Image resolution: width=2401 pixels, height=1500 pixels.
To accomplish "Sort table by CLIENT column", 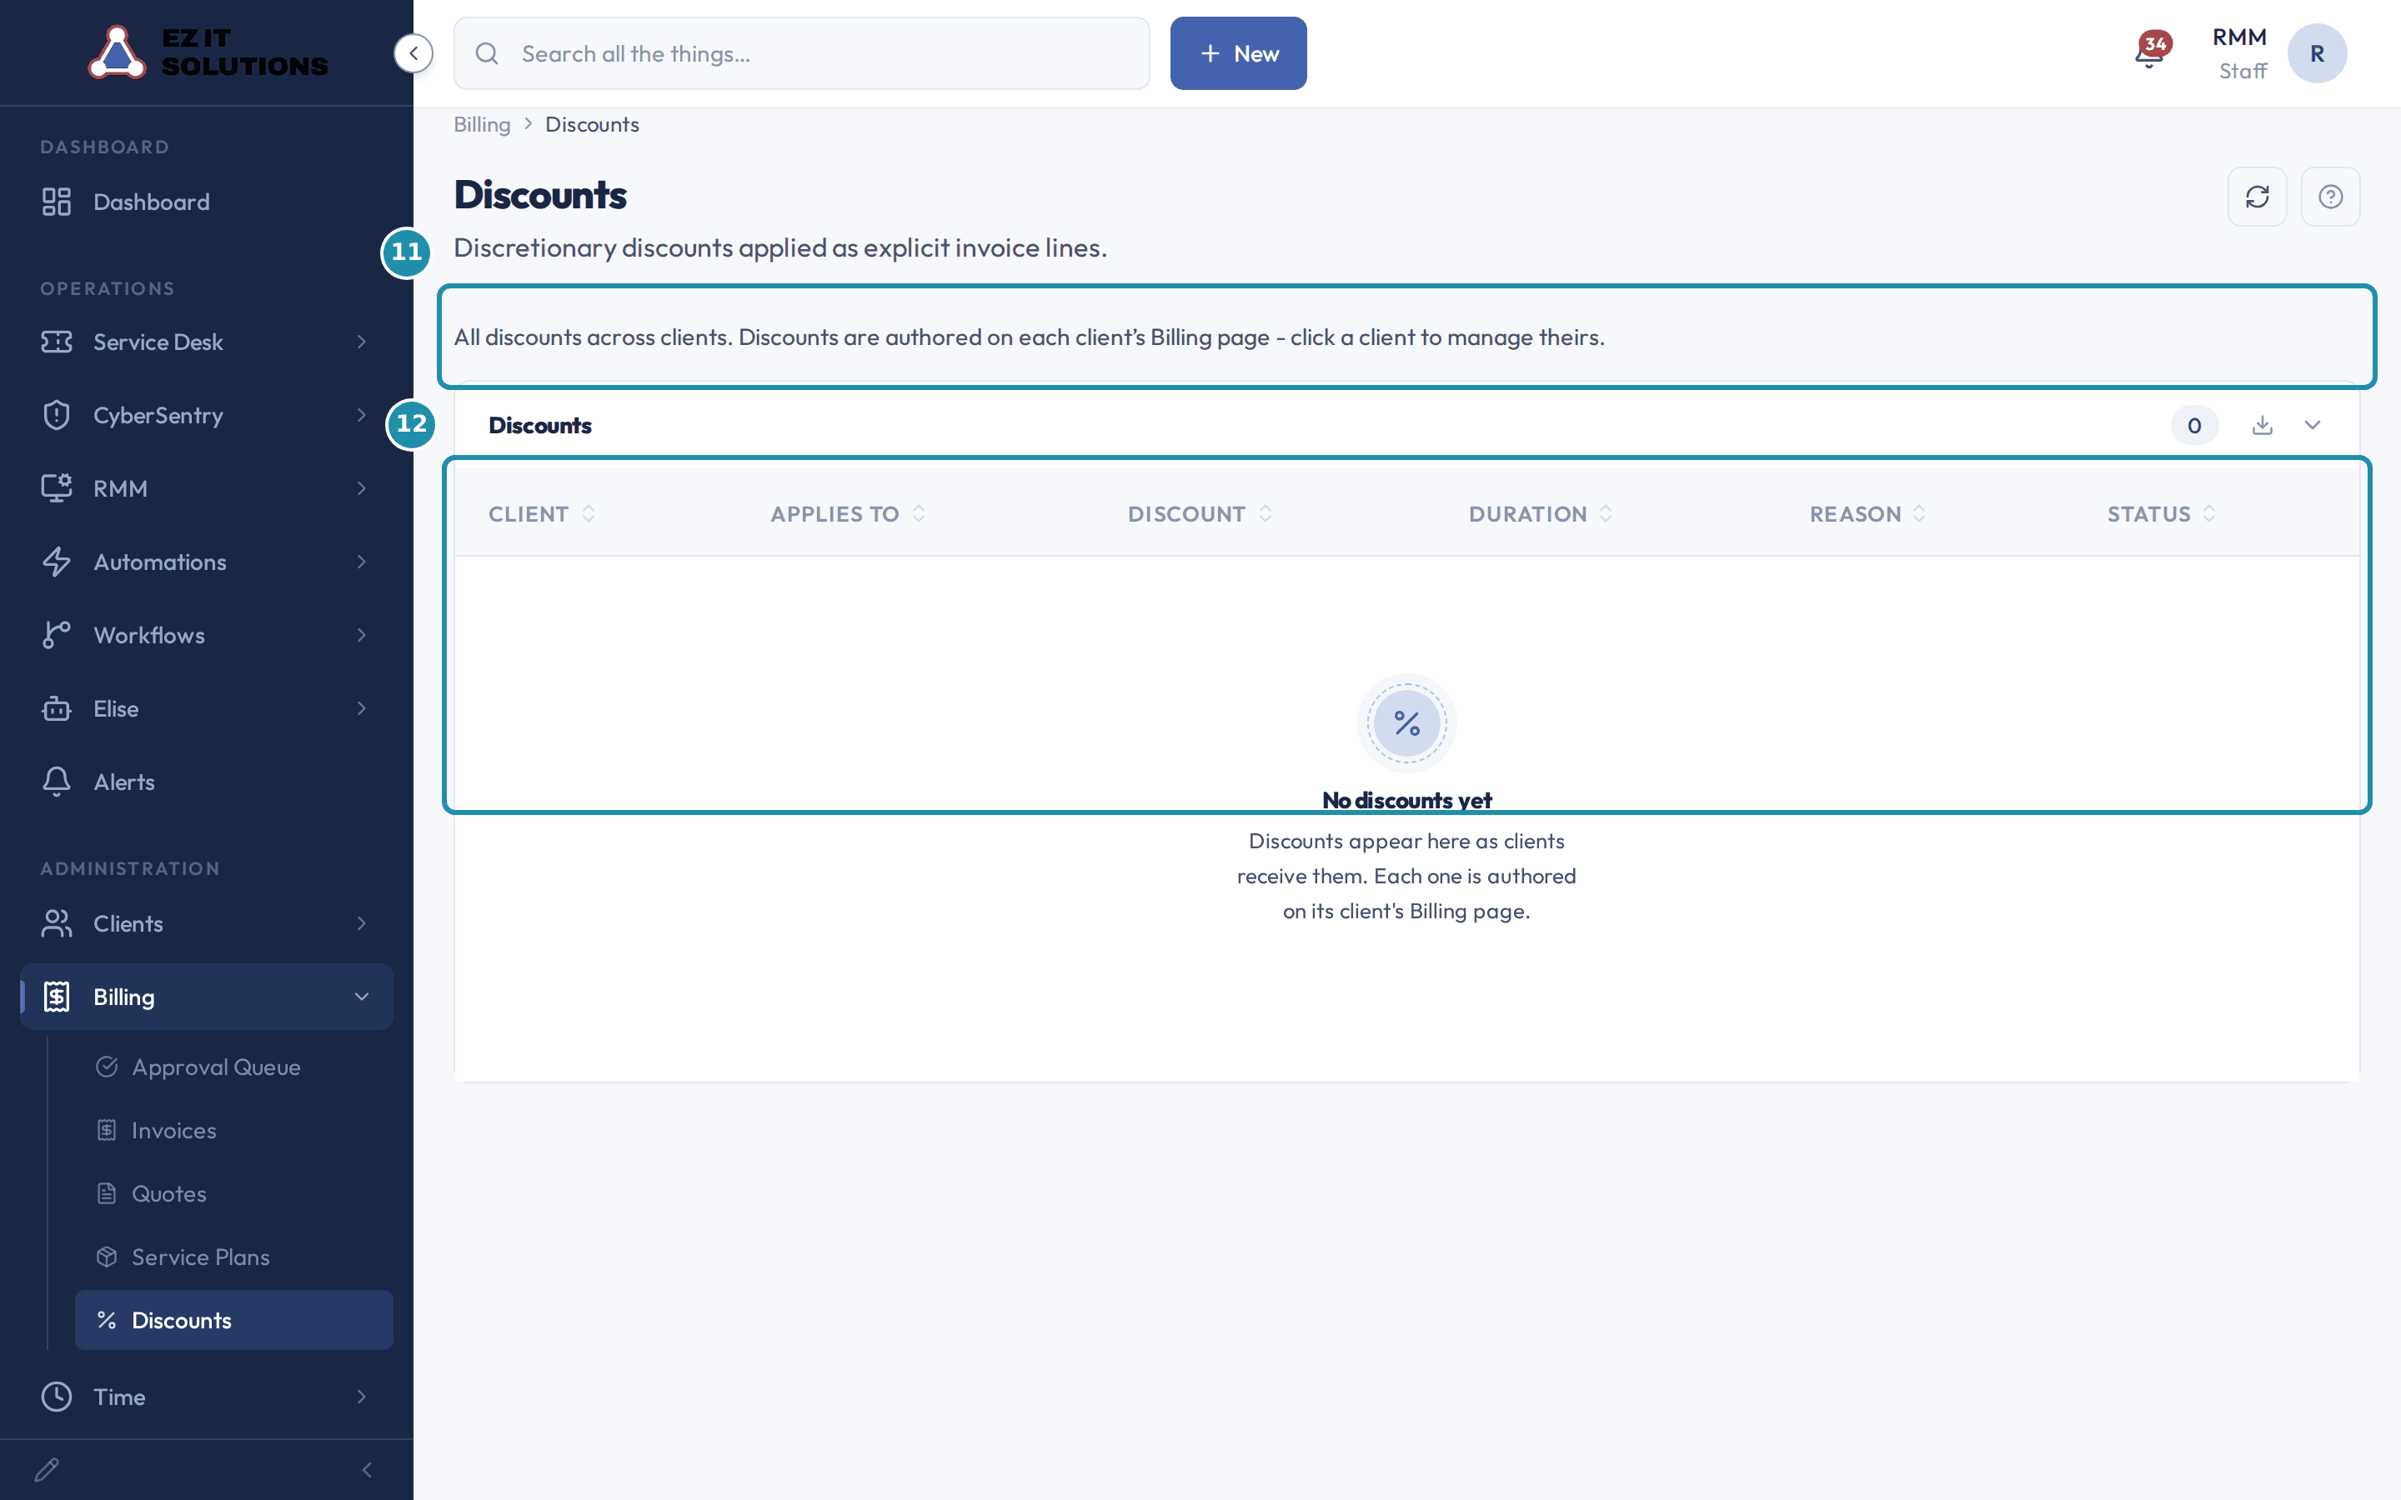I will 542,514.
